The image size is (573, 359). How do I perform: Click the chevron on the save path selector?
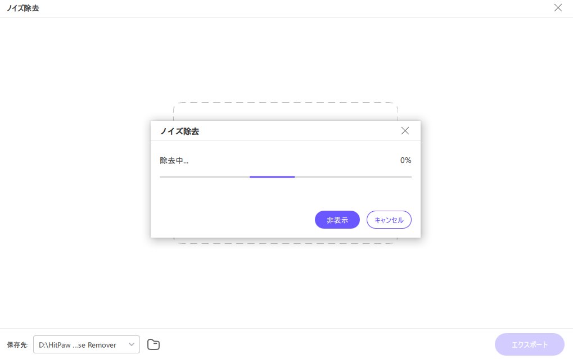point(132,344)
